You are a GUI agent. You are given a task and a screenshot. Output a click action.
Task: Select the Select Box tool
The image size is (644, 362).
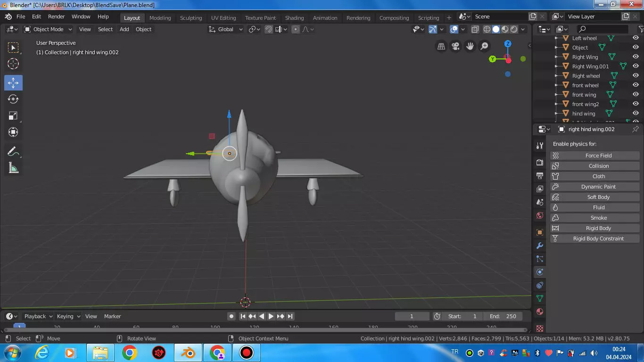[x=13, y=48]
